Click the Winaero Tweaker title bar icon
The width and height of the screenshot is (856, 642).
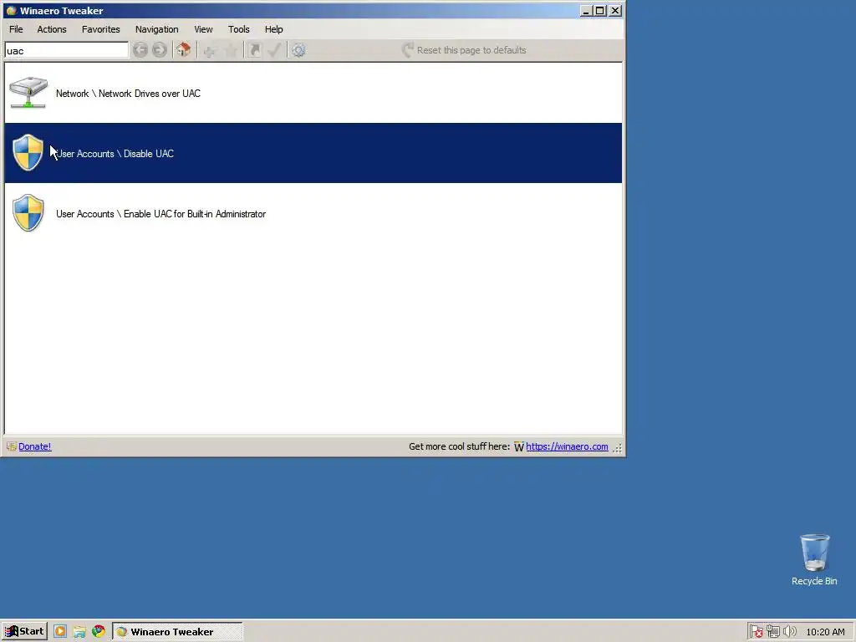point(11,10)
